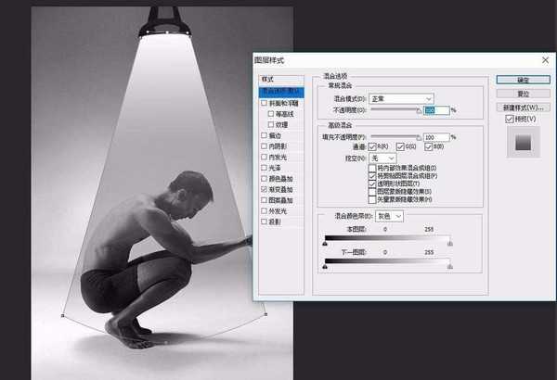Toggle the 预览(V) preview checkbox

coord(510,119)
